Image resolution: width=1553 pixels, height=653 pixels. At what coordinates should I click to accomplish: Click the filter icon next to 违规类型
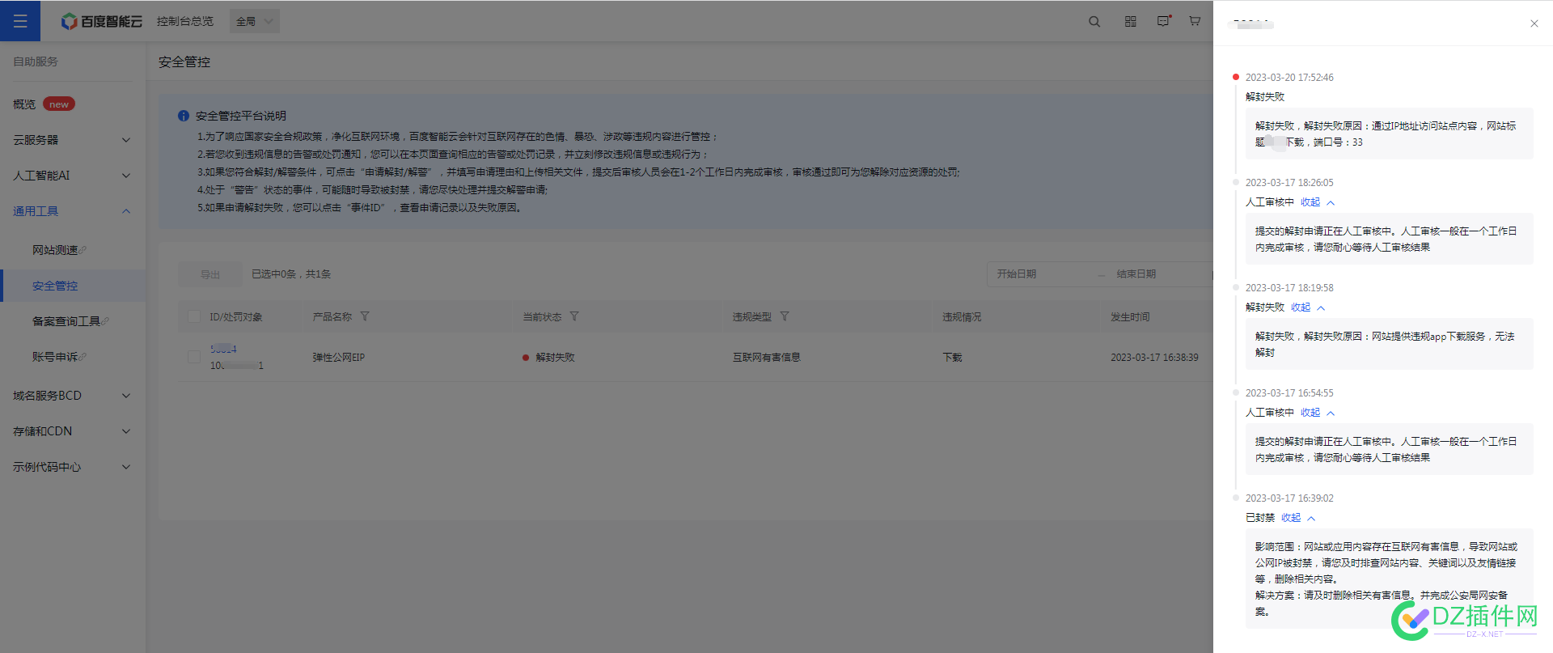click(x=785, y=316)
